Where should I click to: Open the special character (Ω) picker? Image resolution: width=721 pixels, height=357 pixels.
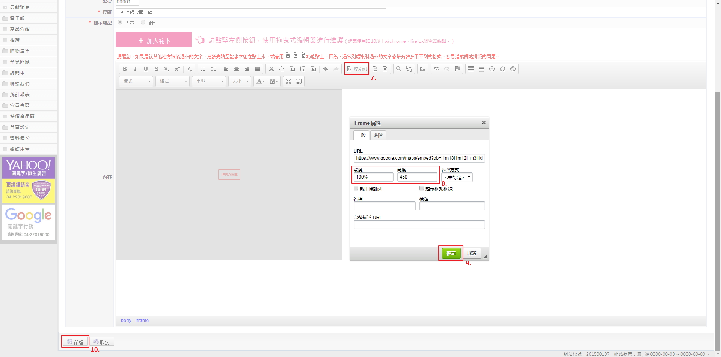coord(502,69)
